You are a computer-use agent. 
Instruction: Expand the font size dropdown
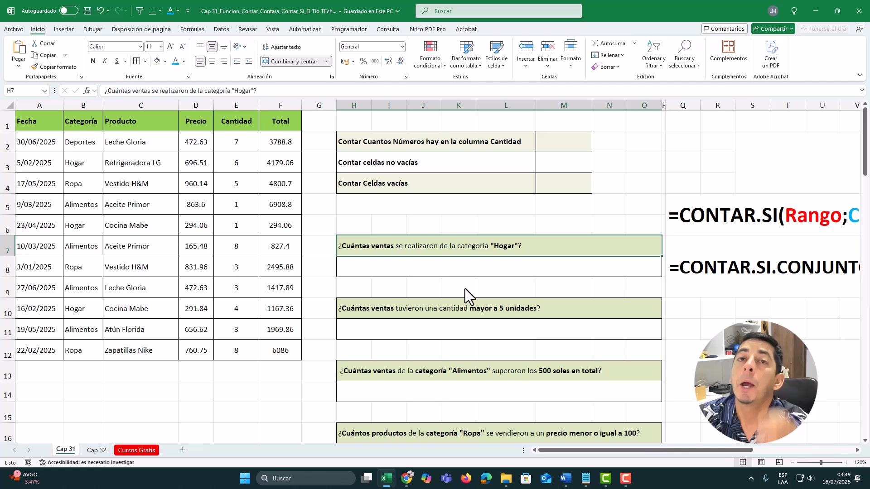pyautogui.click(x=161, y=47)
